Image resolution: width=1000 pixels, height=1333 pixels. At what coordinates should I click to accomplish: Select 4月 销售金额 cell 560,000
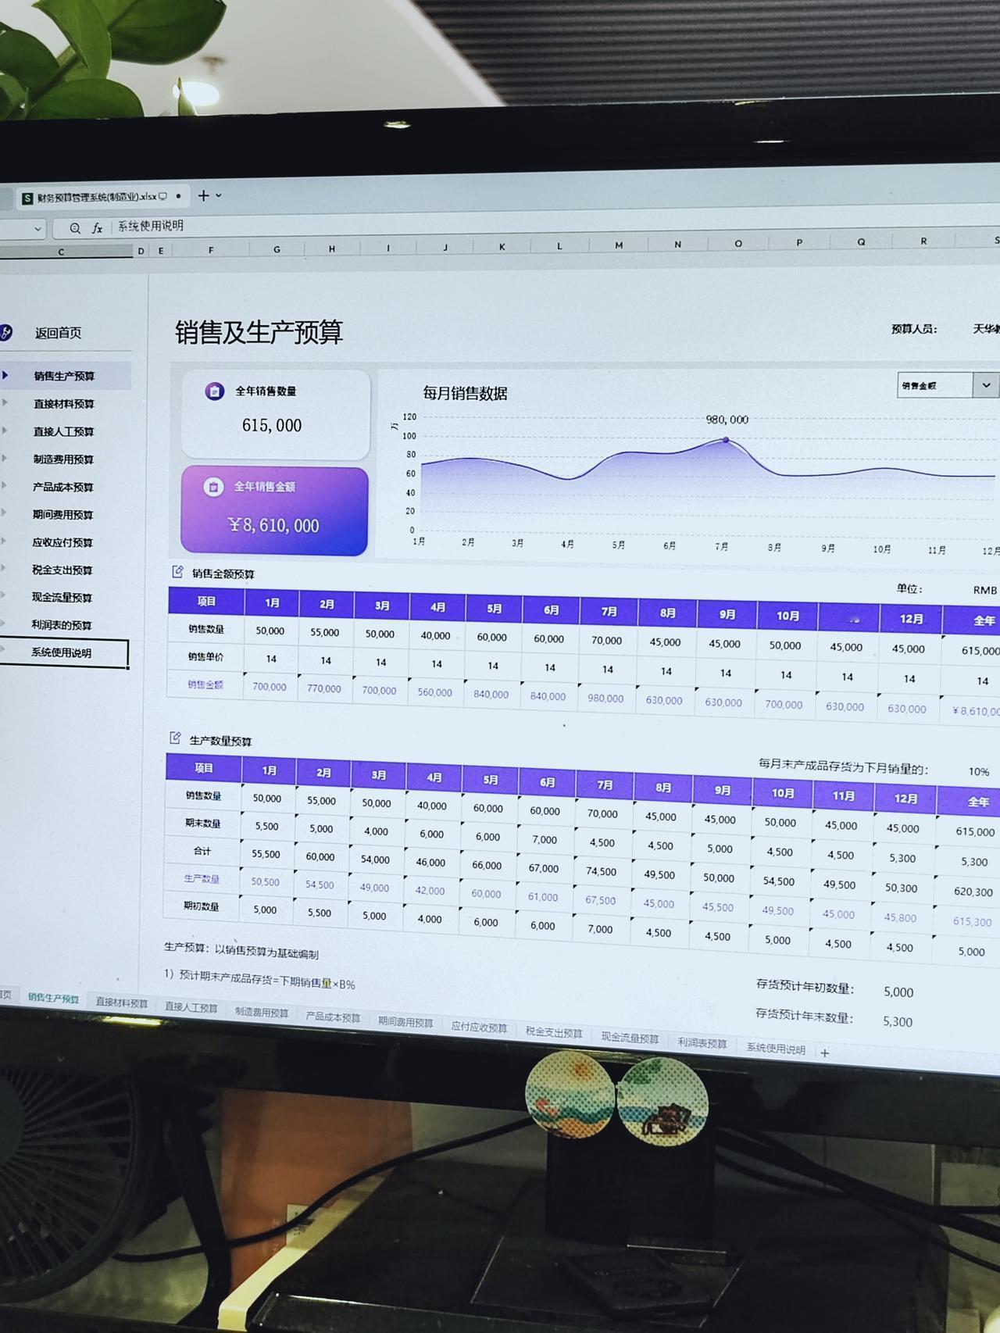[x=434, y=692]
